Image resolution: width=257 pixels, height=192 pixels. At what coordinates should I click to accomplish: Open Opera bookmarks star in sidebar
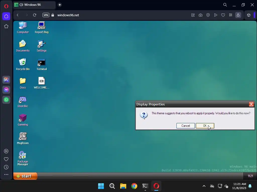coord(6,26)
